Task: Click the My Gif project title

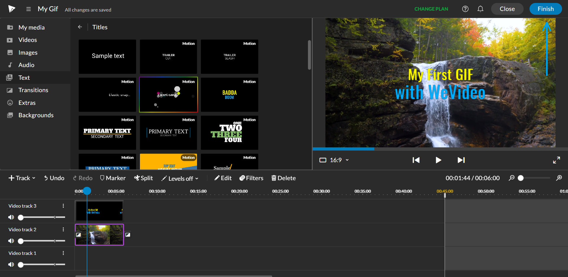Action: point(48,9)
